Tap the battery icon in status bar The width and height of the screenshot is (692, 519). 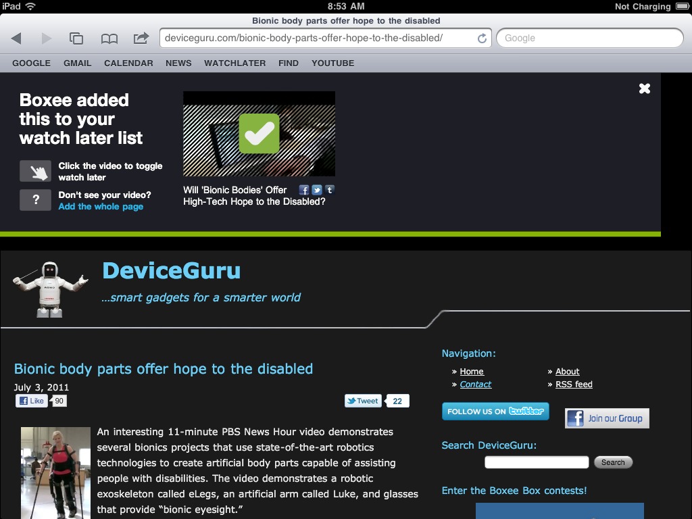682,6
